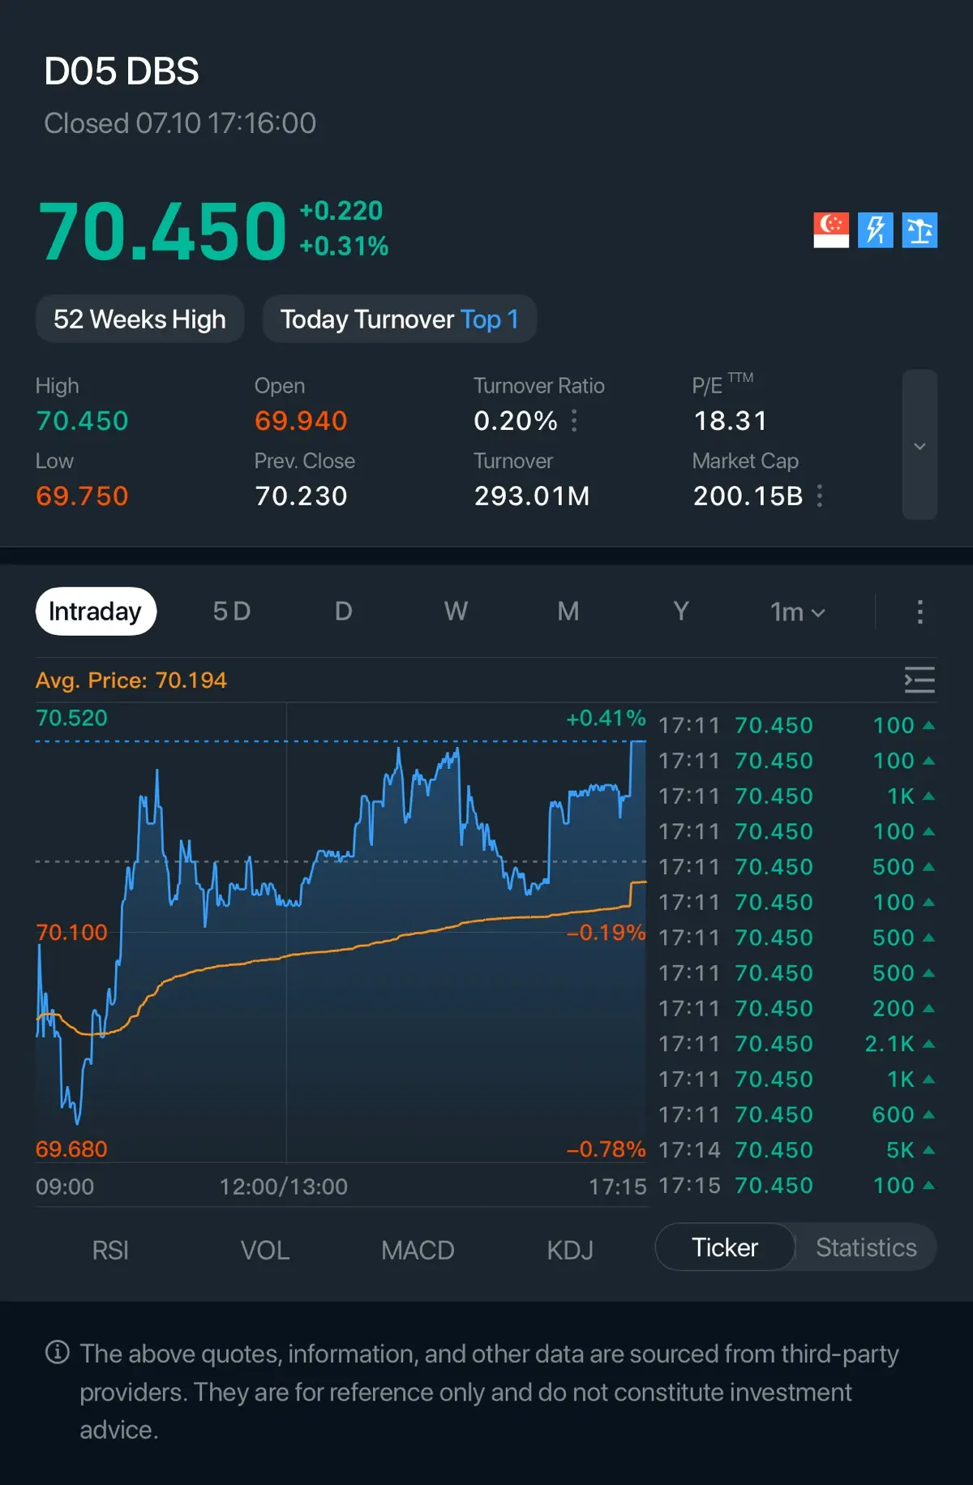973x1485 pixels.
Task: Tap the disclaimer info icon
Action: pos(58,1353)
